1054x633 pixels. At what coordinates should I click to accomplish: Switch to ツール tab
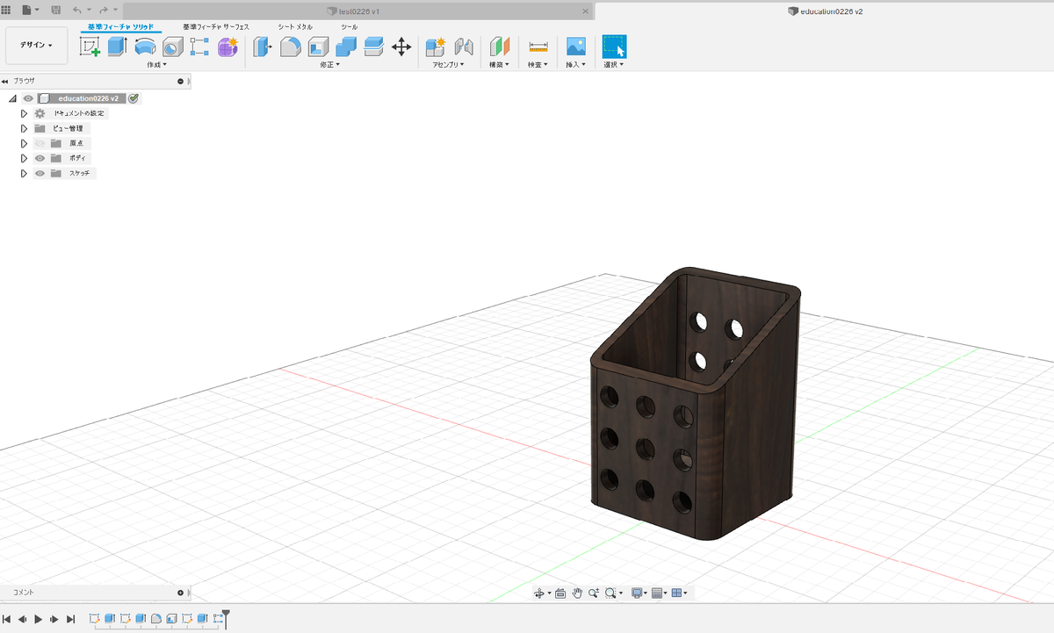coord(349,27)
